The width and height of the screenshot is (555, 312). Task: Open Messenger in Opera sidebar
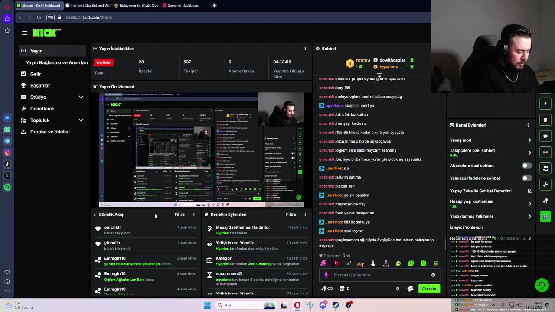point(7,117)
